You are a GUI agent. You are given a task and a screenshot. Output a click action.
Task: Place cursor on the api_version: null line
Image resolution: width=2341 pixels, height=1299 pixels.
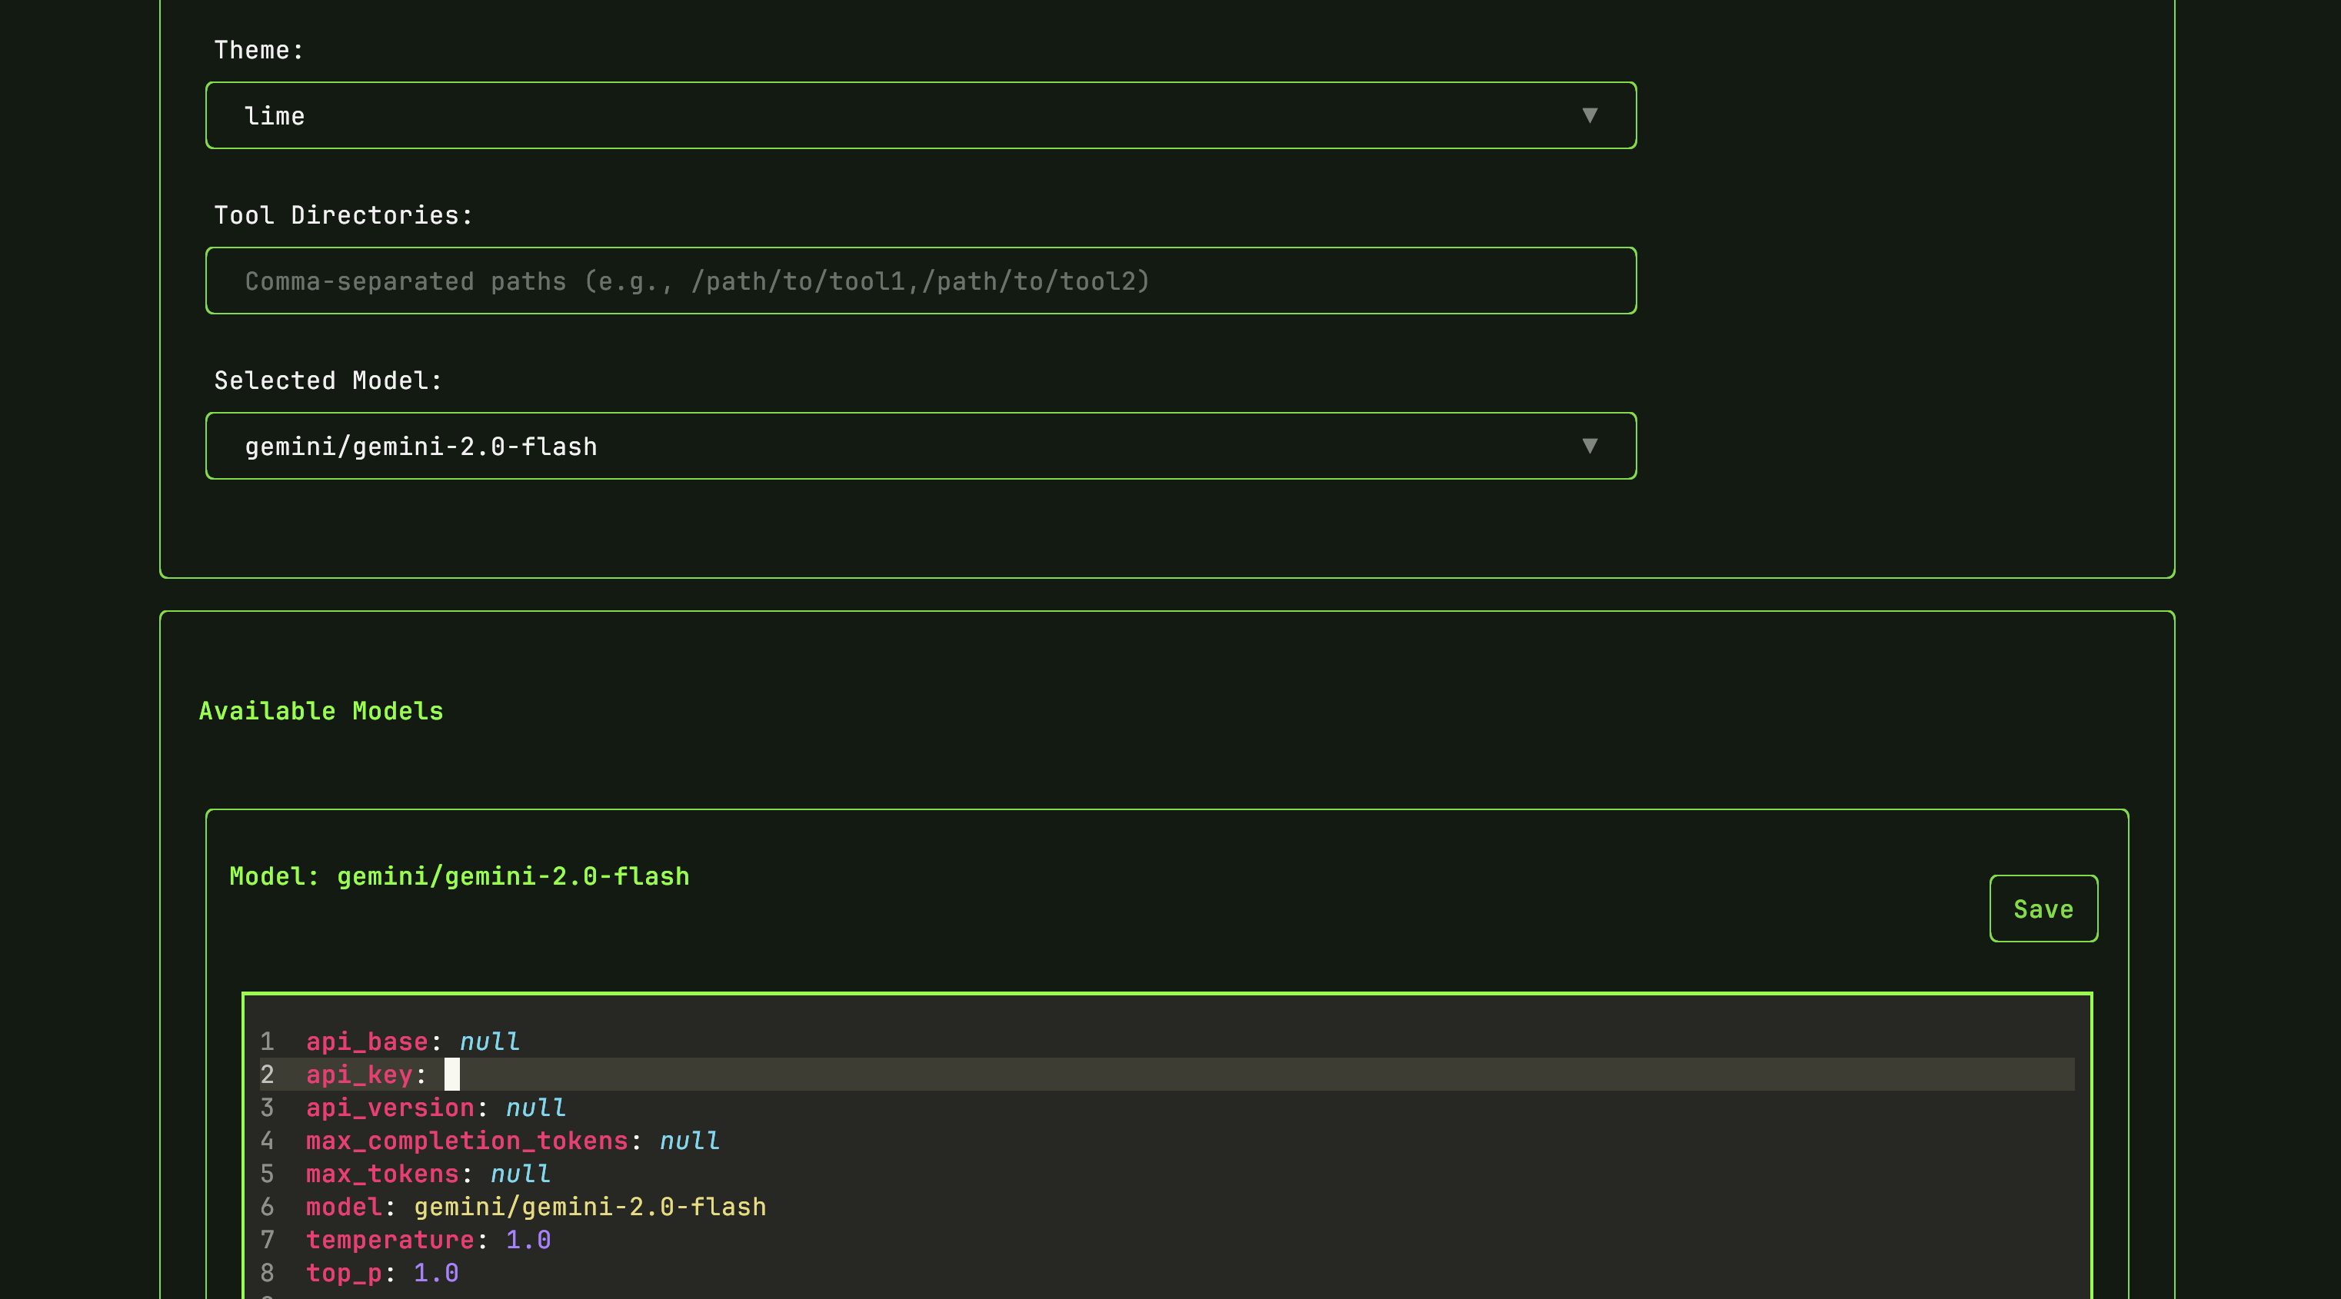click(1167, 1108)
